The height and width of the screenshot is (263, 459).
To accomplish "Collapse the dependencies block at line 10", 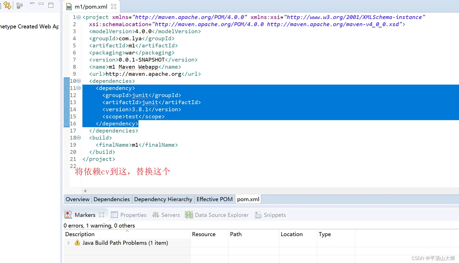I will click(79, 81).
